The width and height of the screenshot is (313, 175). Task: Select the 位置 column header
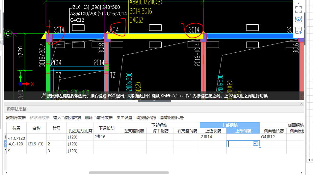point(16,128)
